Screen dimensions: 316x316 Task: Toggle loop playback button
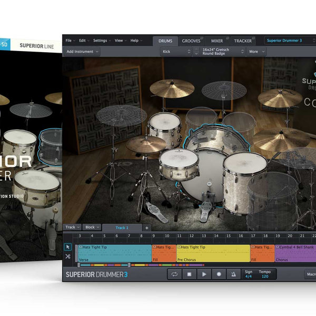pyautogui.click(x=174, y=274)
